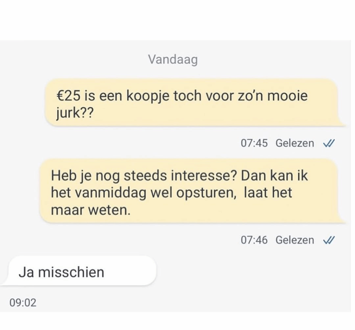
Task: Click the 09:02 timestamp
Action: (x=23, y=303)
